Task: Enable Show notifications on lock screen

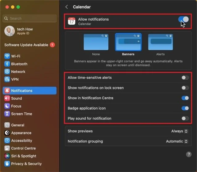Action: [x=185, y=88]
